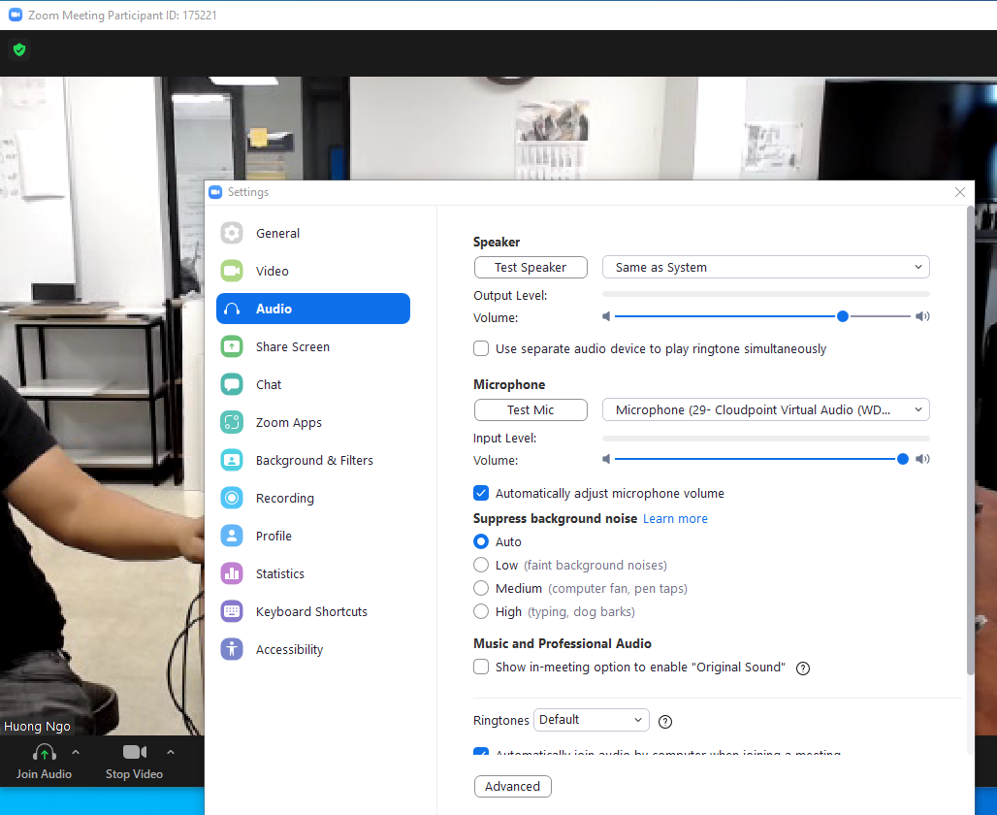Enable Show in-meeting Original Sound option
The width and height of the screenshot is (997, 815).
click(481, 667)
